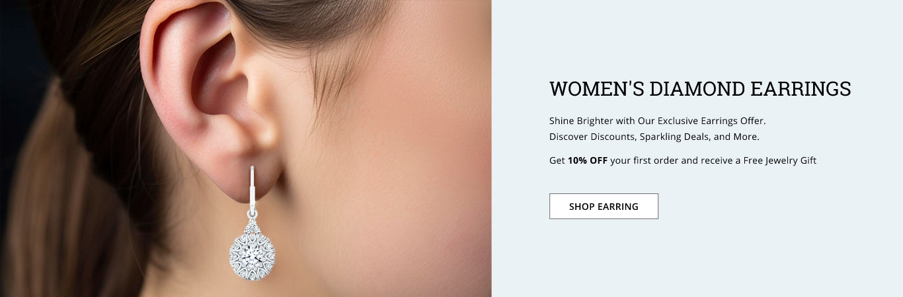Click the silver lever-back earring hook
This screenshot has height=297, width=903.
click(x=252, y=191)
